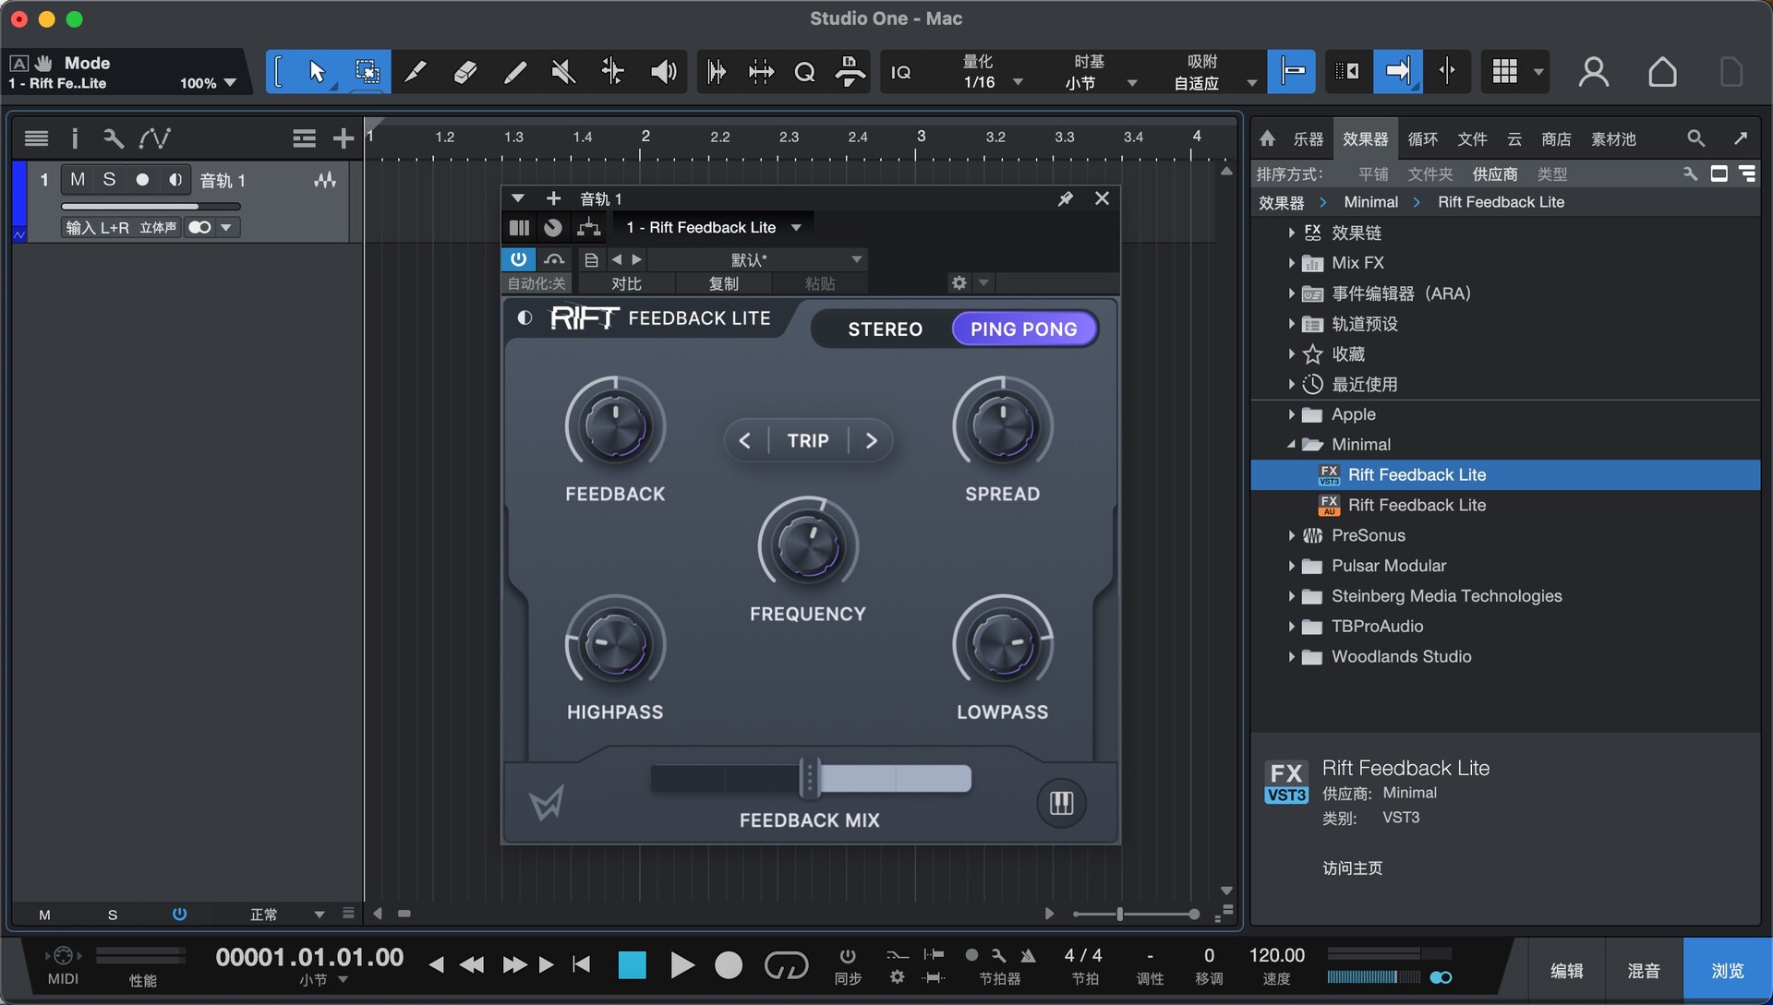The width and height of the screenshot is (1773, 1005).
Task: Expand the PreSonus vendor folder
Action: coord(1291,535)
